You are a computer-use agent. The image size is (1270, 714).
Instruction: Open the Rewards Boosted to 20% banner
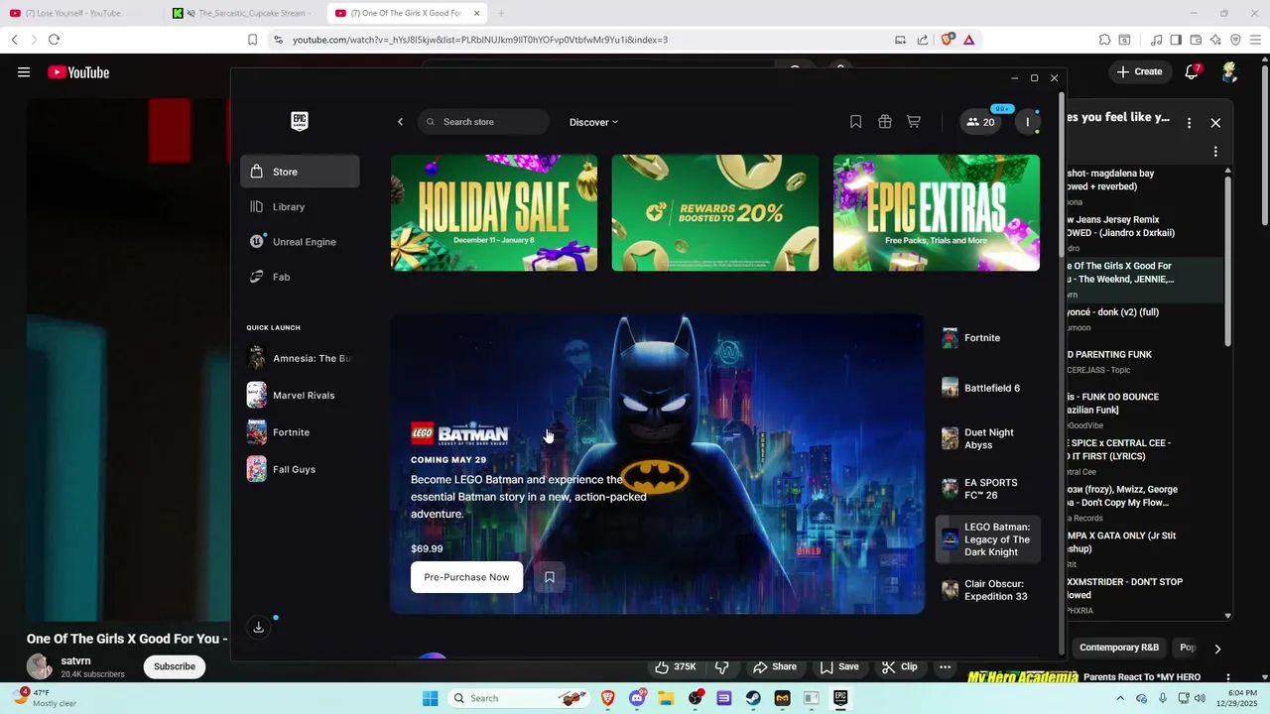(715, 212)
